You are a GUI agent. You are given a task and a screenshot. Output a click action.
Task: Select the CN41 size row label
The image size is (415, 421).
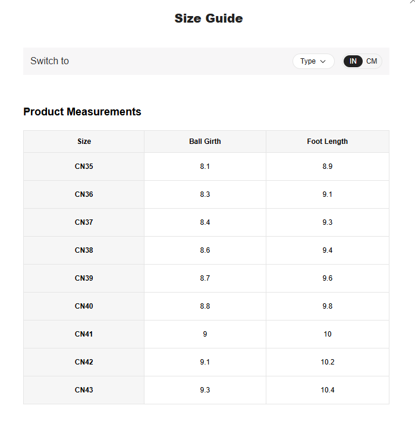[84, 334]
